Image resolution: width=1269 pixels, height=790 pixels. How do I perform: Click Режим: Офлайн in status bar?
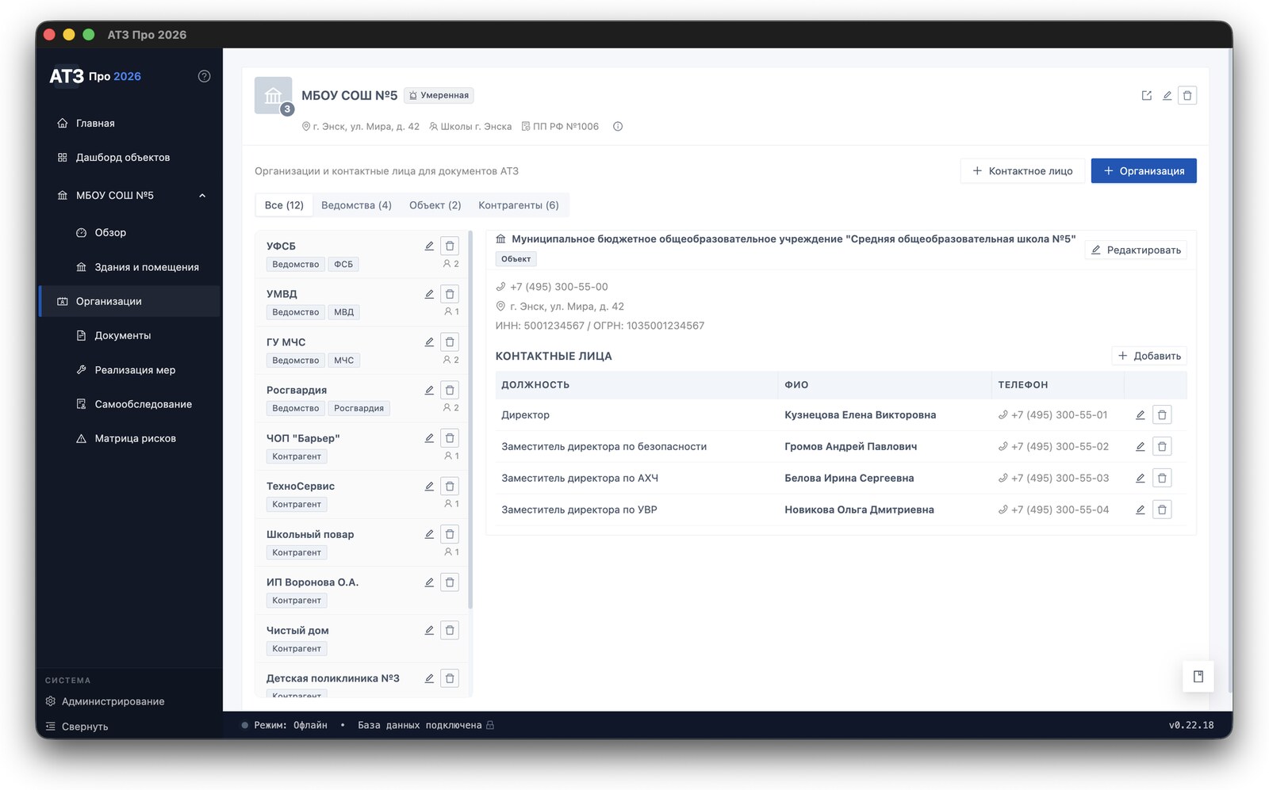pos(290,725)
